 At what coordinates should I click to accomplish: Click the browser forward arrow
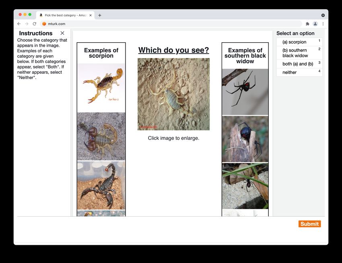pyautogui.click(x=27, y=24)
